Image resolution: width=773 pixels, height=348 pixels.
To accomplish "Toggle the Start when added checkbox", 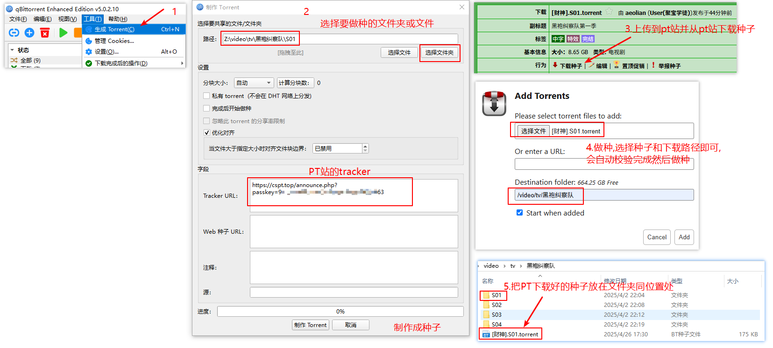I will (519, 212).
